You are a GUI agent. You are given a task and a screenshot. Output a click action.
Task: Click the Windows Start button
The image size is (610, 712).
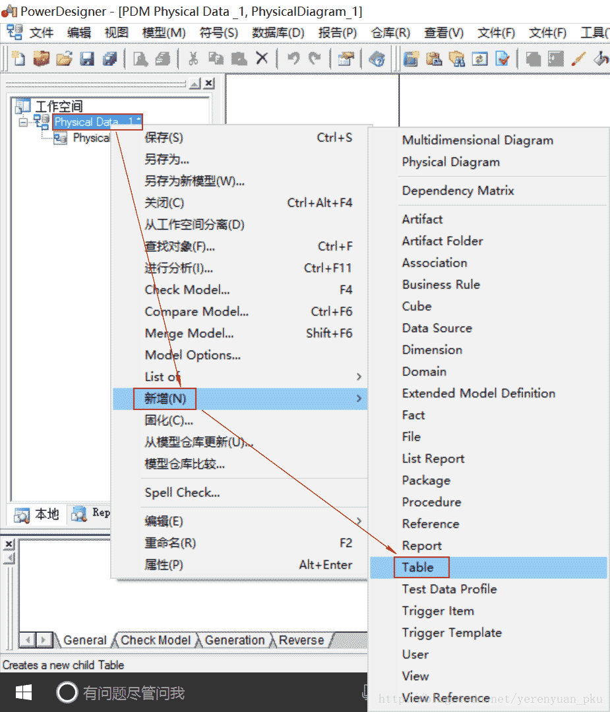click(x=24, y=692)
